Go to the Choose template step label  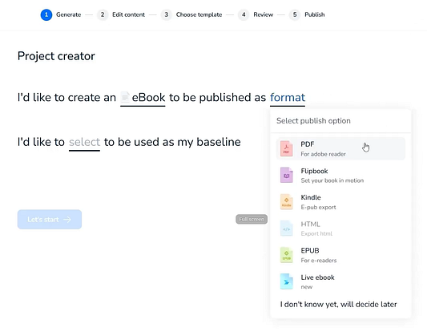[199, 14]
